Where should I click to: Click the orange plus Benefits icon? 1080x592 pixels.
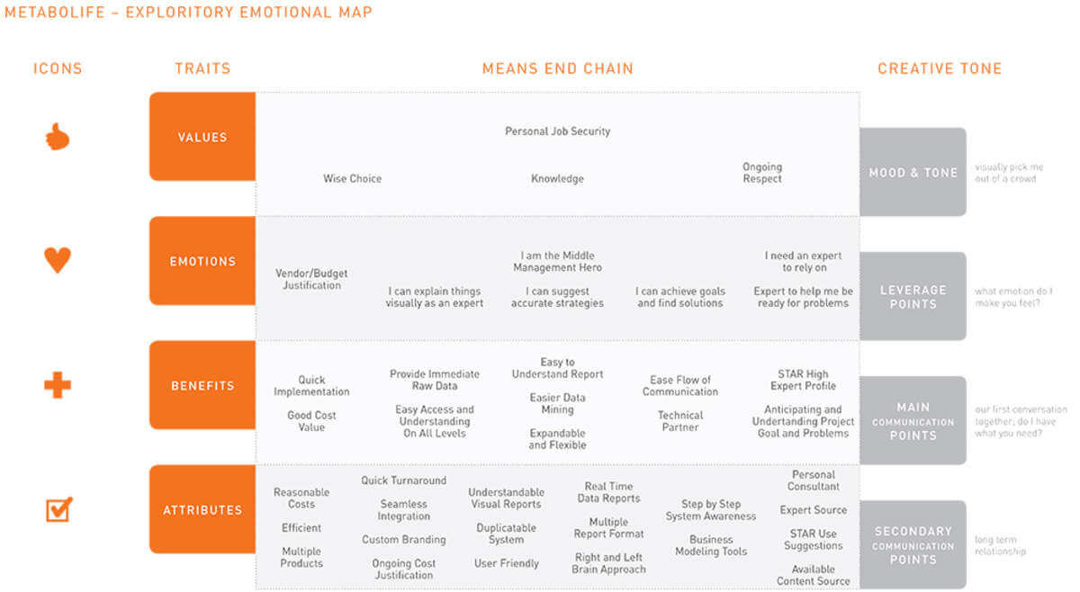point(58,386)
